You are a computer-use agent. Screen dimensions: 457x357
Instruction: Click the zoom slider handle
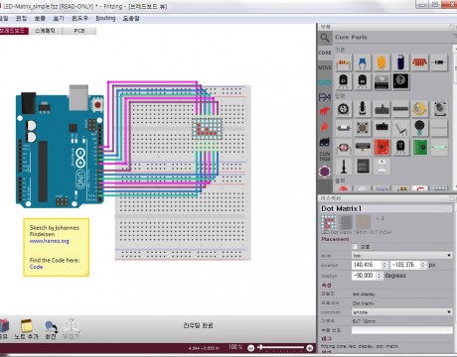261,347
